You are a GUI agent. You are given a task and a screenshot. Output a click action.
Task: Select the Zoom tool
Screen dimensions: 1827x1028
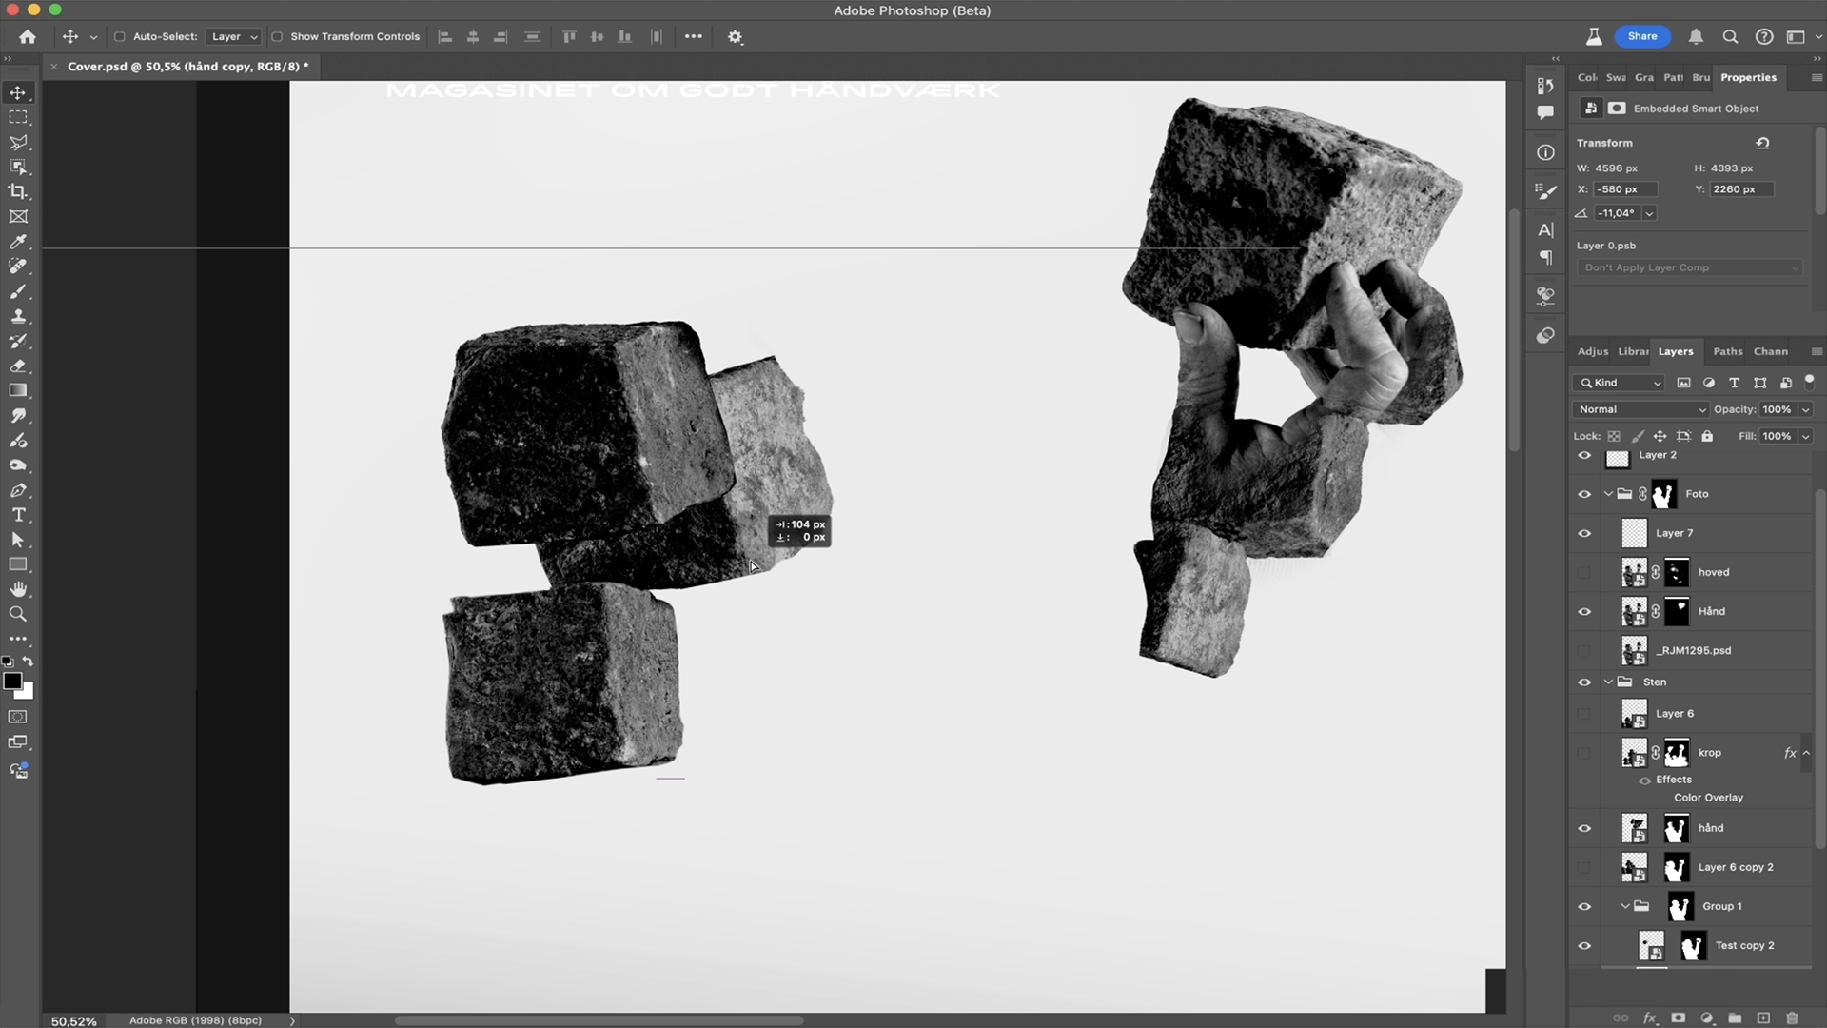pos(18,614)
